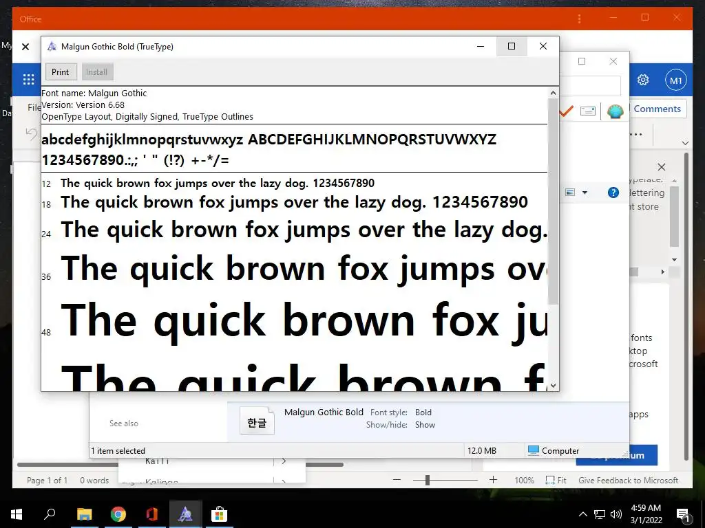The height and width of the screenshot is (528, 705).
Task: Click the Word undo arrow icon
Action: point(32,133)
